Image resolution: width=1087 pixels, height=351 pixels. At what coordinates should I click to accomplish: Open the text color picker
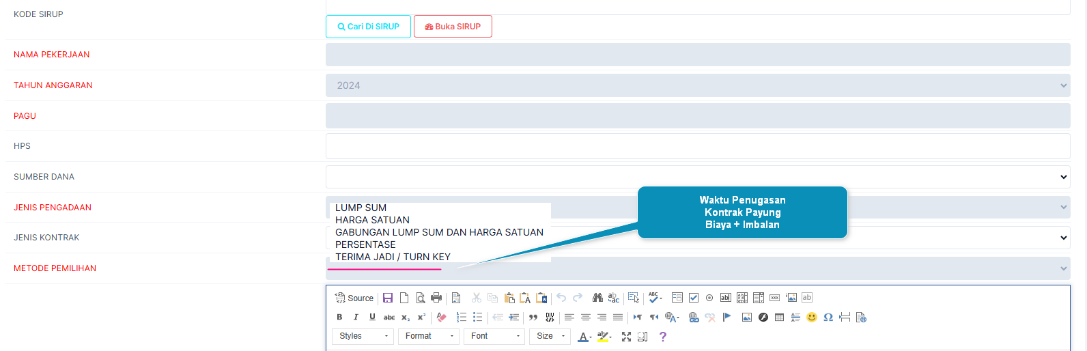584,337
